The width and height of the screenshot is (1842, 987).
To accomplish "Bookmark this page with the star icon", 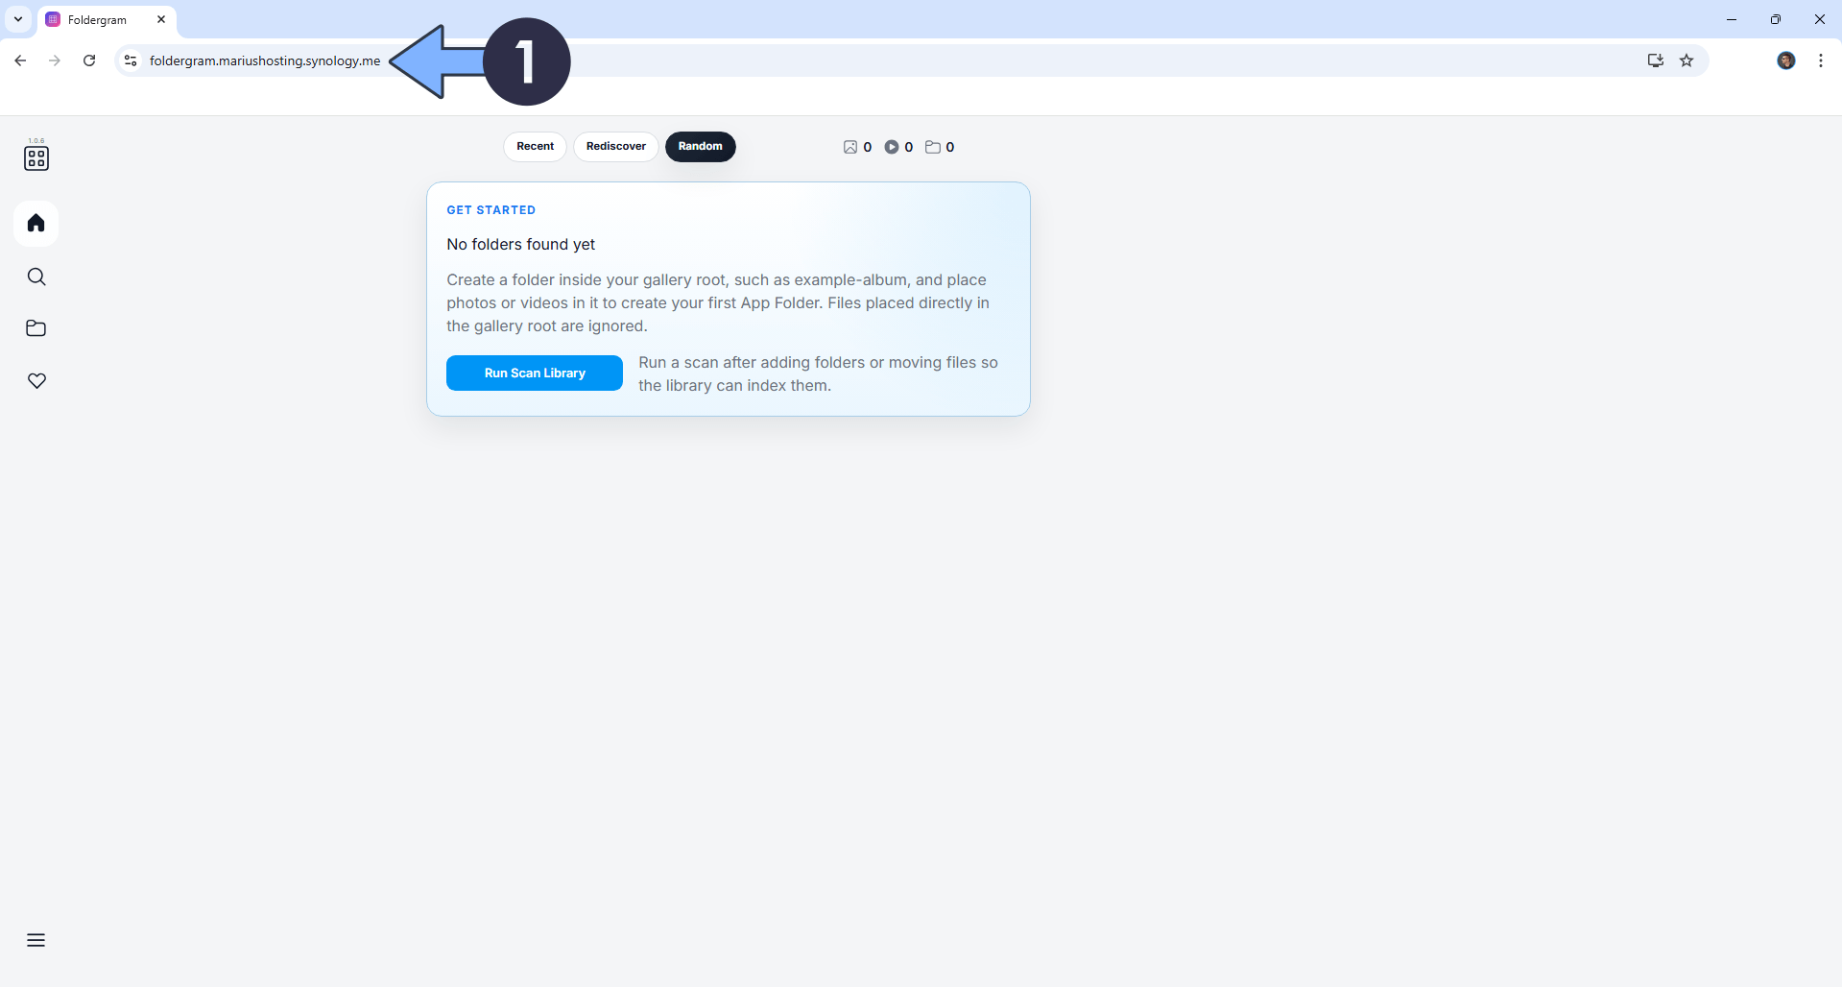I will [1687, 60].
